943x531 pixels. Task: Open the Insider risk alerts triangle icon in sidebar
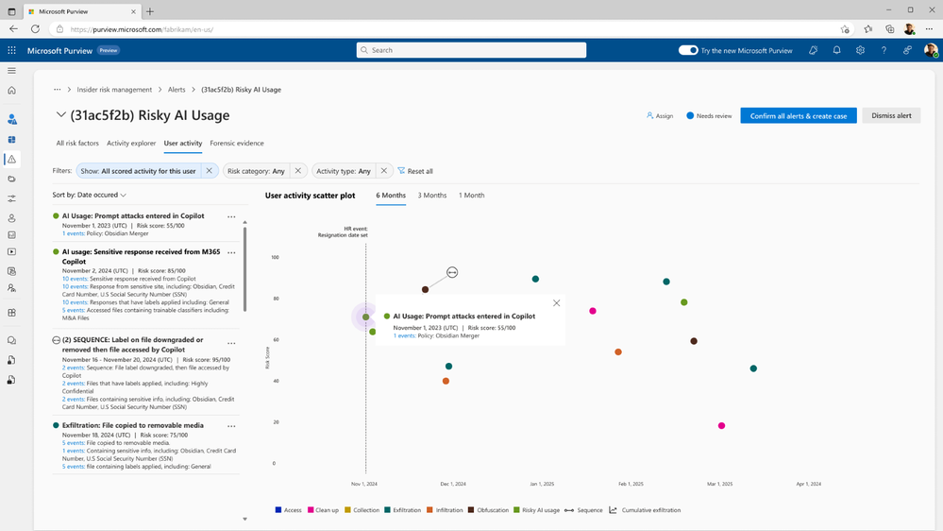pyautogui.click(x=11, y=159)
